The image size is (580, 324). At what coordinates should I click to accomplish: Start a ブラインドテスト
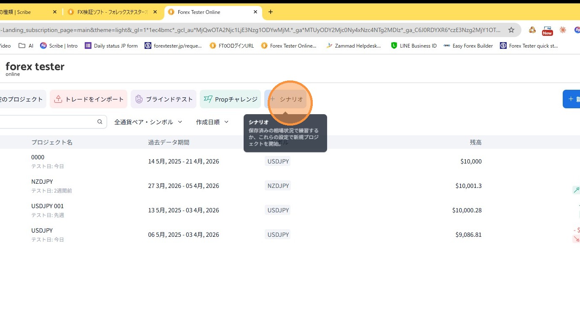tap(164, 99)
